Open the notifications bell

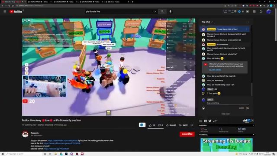click(x=261, y=12)
